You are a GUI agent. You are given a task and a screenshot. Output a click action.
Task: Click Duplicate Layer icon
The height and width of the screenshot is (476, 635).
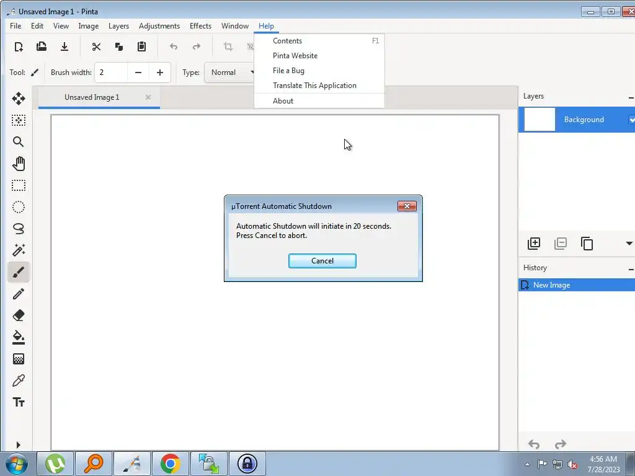coord(587,244)
